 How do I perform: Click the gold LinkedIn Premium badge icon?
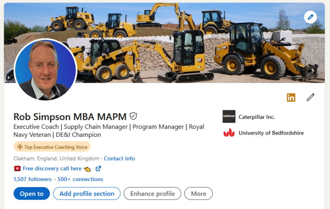pyautogui.click(x=291, y=97)
